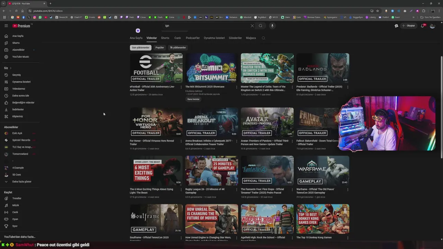
Task: Open Predator: Badlands video options menu
Action: pos(347,87)
